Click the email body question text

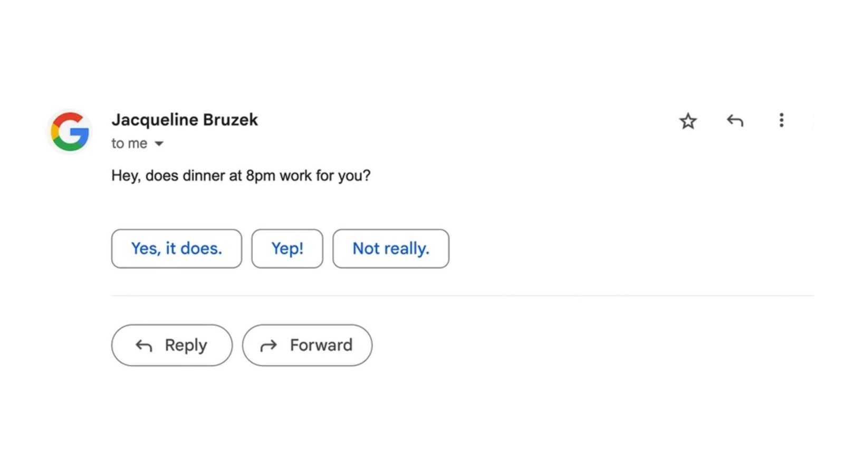pyautogui.click(x=241, y=175)
